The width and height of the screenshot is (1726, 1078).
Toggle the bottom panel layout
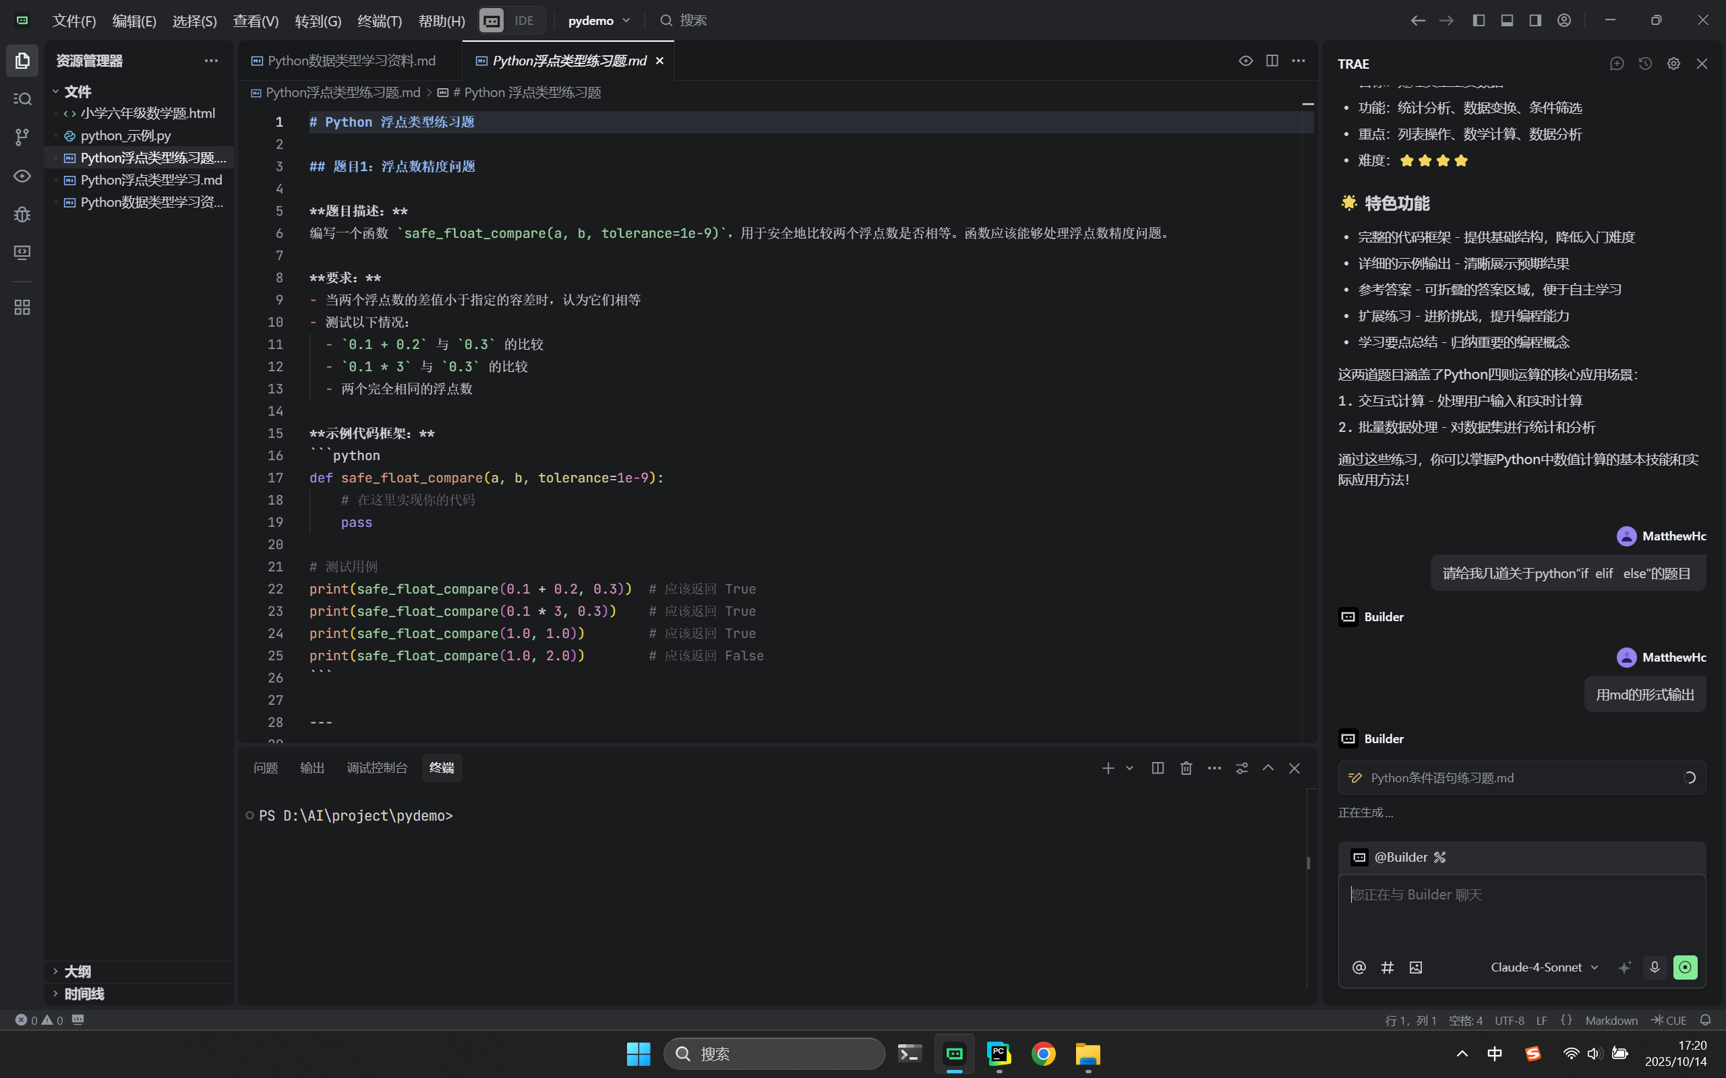1507,21
